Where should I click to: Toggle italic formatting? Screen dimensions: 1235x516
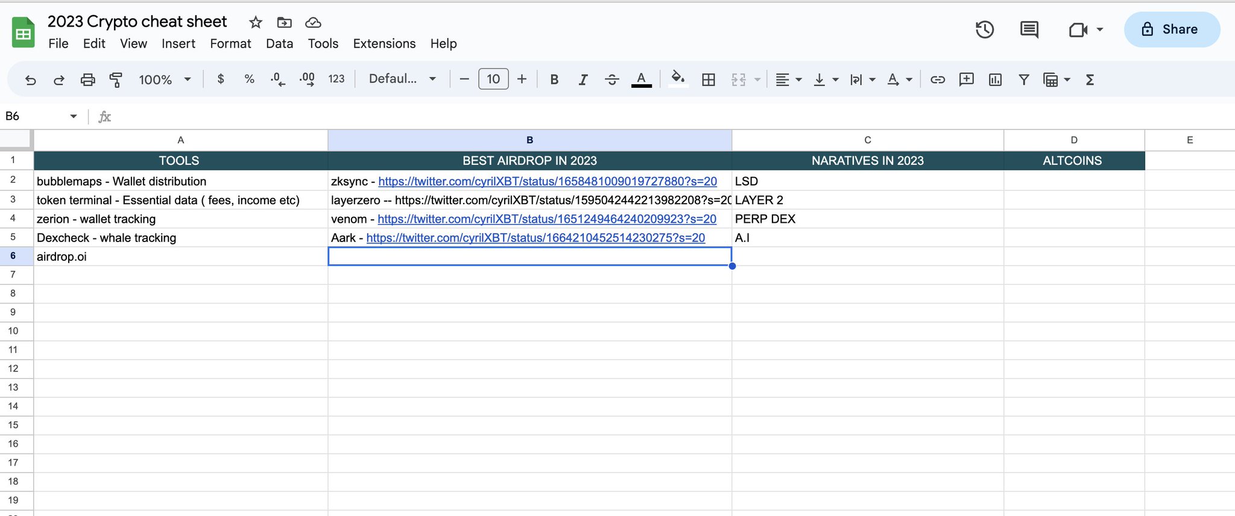583,79
